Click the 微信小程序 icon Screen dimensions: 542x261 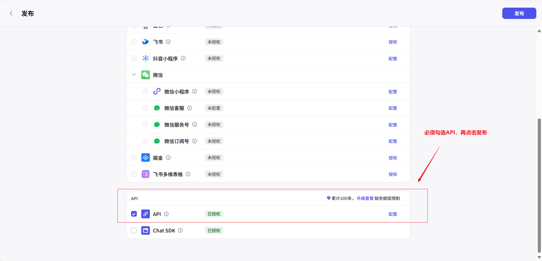coord(157,91)
